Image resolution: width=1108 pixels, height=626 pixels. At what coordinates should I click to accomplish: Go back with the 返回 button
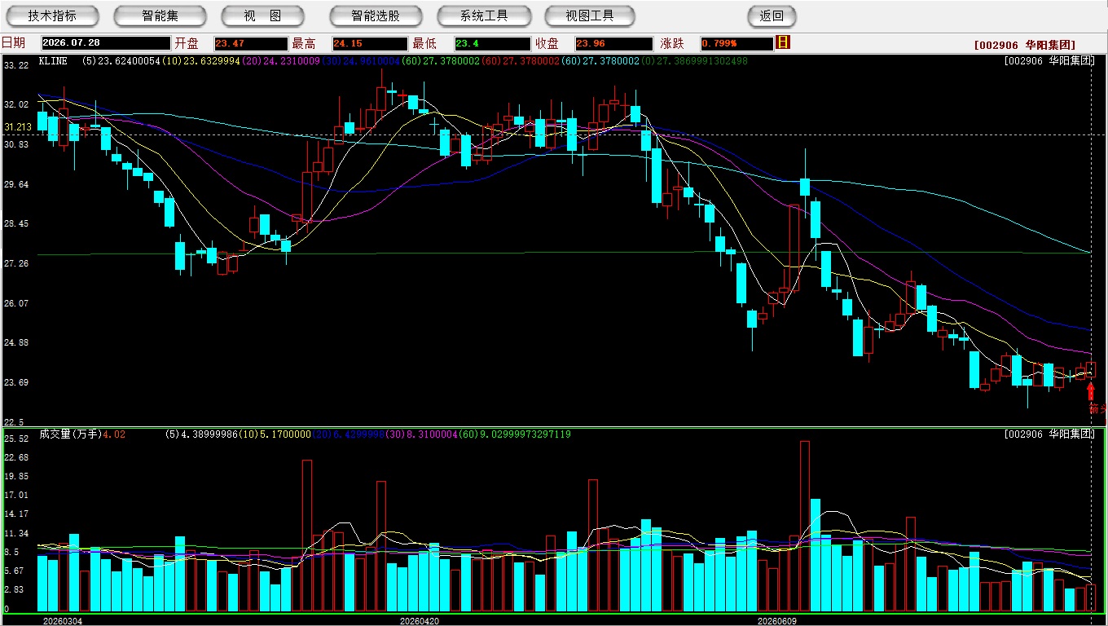coord(772,15)
